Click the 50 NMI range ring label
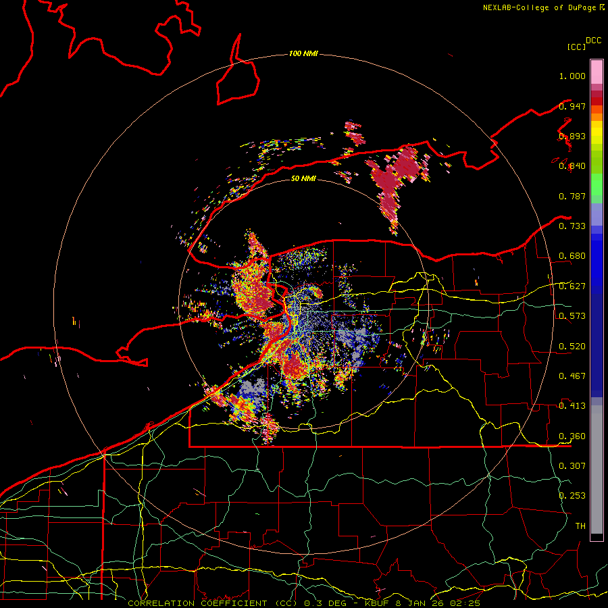Viewport: 608px width, 608px height. (303, 178)
